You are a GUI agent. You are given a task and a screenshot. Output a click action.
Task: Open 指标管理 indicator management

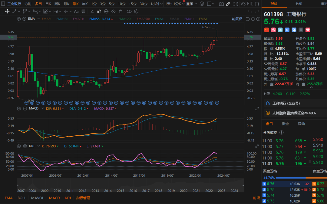click(x=83, y=198)
